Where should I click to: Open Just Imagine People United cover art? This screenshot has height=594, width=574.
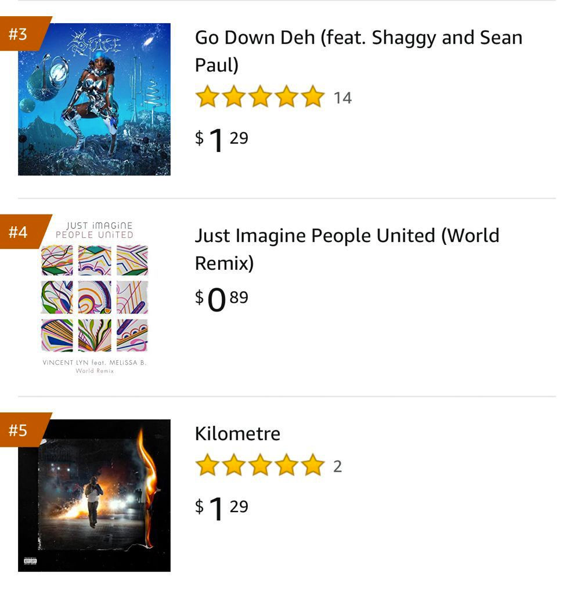(x=94, y=298)
